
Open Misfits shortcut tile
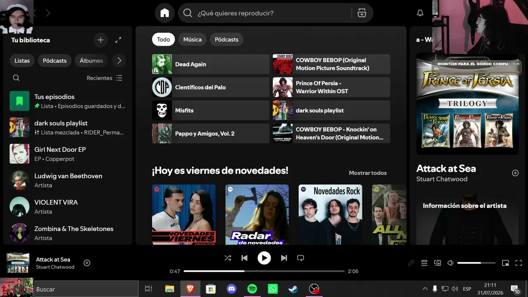[x=211, y=111]
